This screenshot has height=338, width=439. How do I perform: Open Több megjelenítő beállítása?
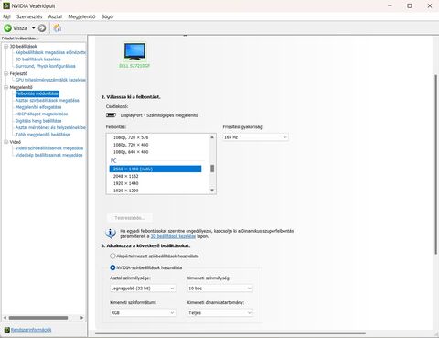coord(43,135)
